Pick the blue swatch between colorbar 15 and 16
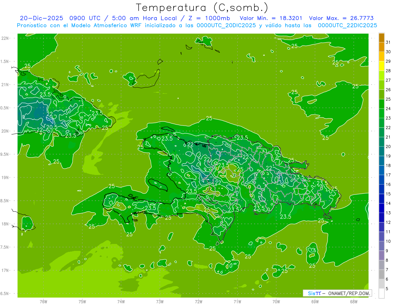The image size is (397, 306). click(x=381, y=189)
